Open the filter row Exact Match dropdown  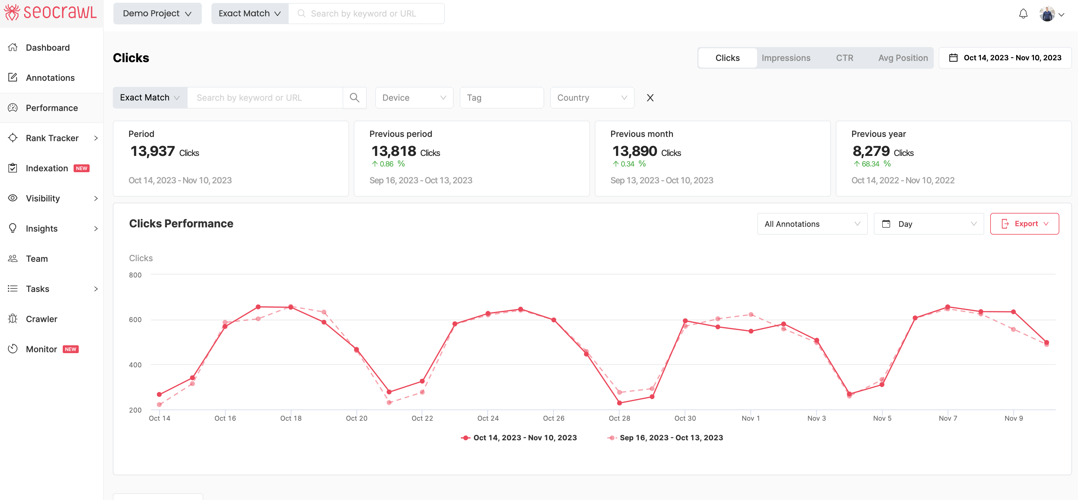click(x=150, y=97)
